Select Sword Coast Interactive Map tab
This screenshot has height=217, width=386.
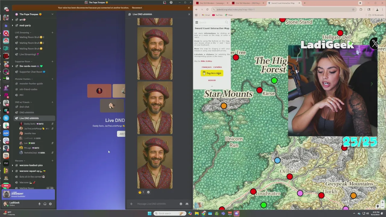click(x=283, y=3)
